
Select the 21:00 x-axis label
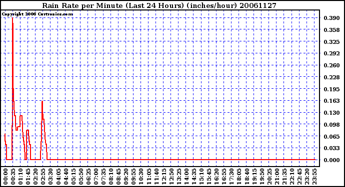276,177
